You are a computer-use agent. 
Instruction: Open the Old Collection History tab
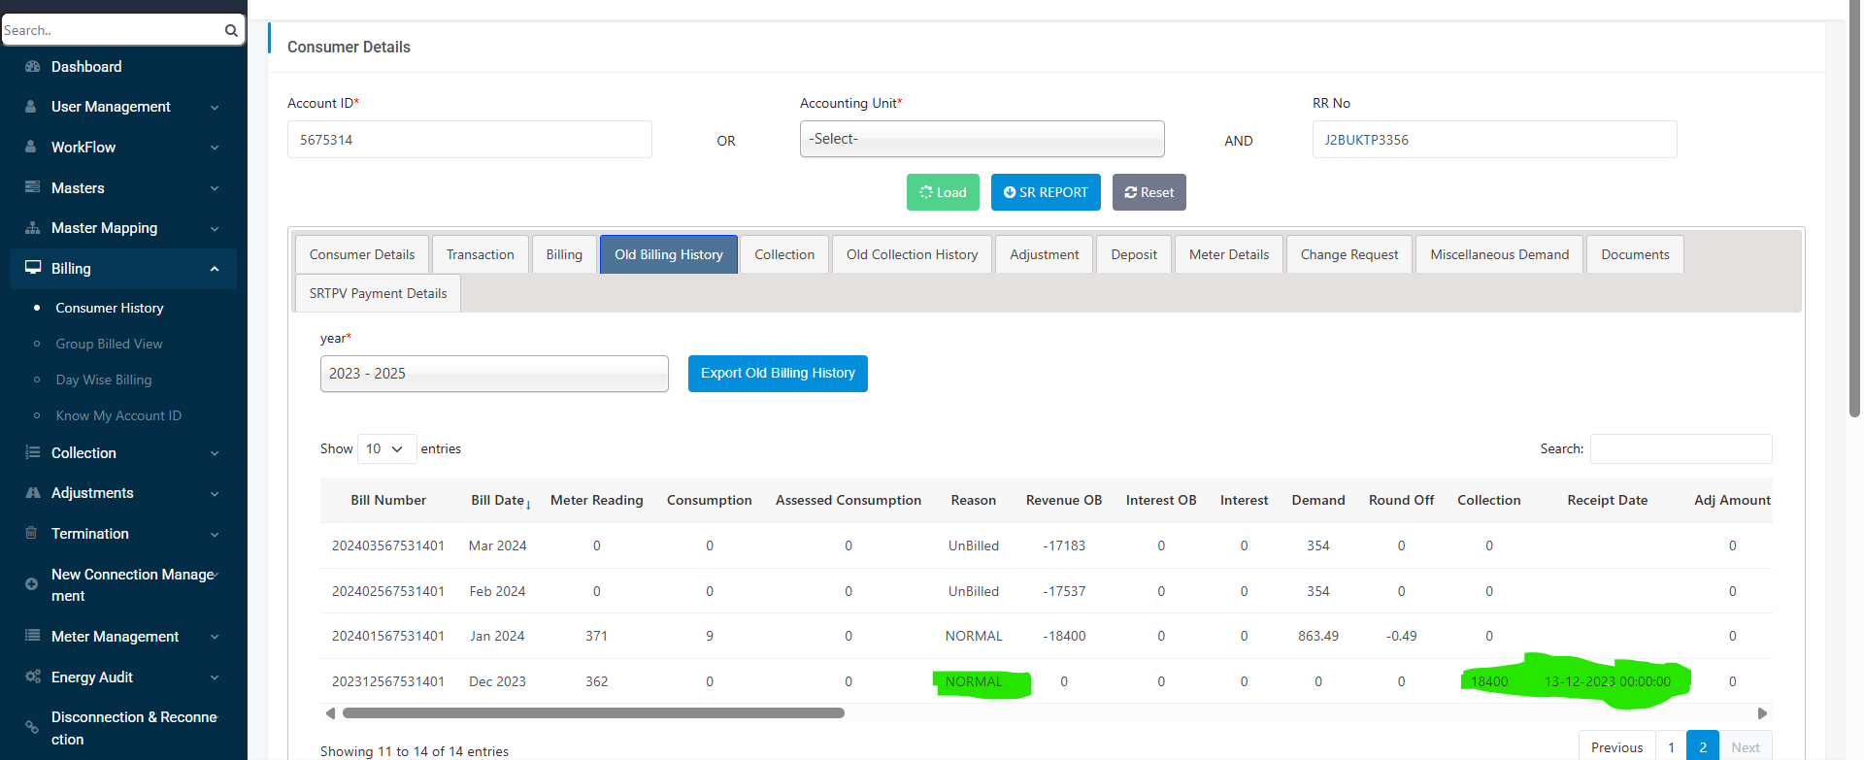pyautogui.click(x=912, y=254)
